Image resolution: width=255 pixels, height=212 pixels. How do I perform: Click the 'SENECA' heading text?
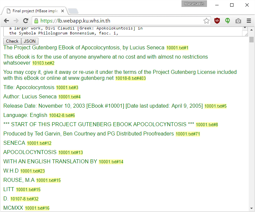[14, 143]
